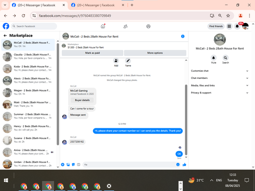Click the Search Facebook field

[34, 26]
